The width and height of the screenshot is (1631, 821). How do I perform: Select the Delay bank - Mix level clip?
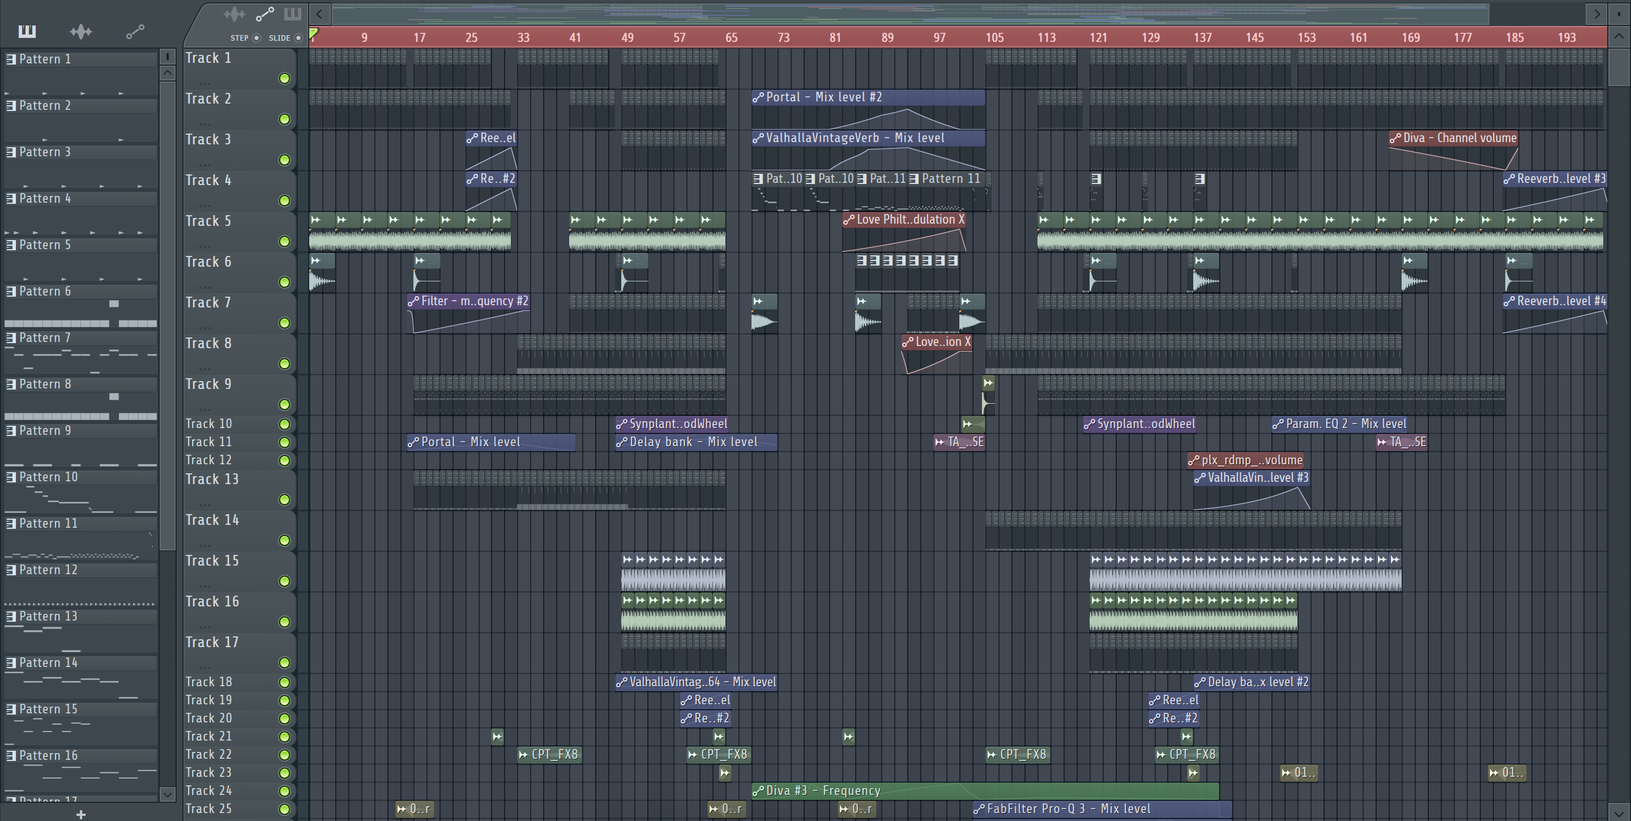click(x=696, y=442)
